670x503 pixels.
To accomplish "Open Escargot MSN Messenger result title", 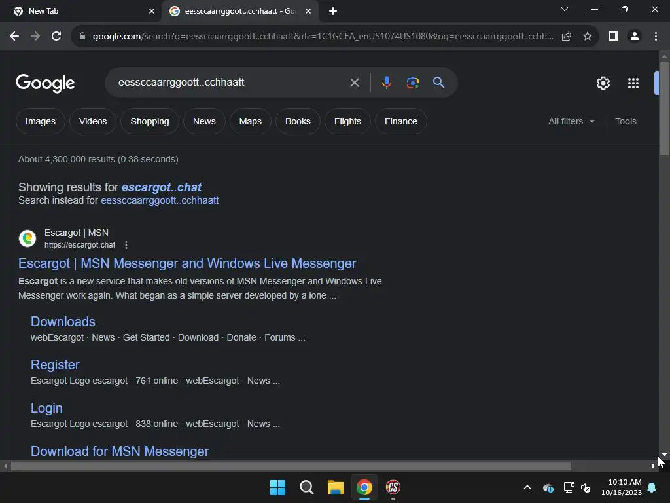I will point(187,263).
